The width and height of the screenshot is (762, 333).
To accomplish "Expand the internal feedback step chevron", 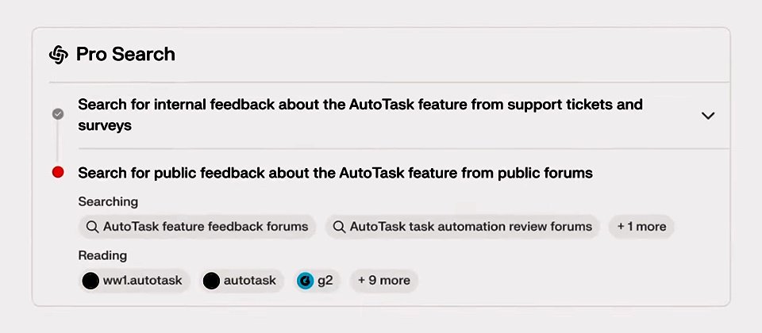I will point(708,116).
